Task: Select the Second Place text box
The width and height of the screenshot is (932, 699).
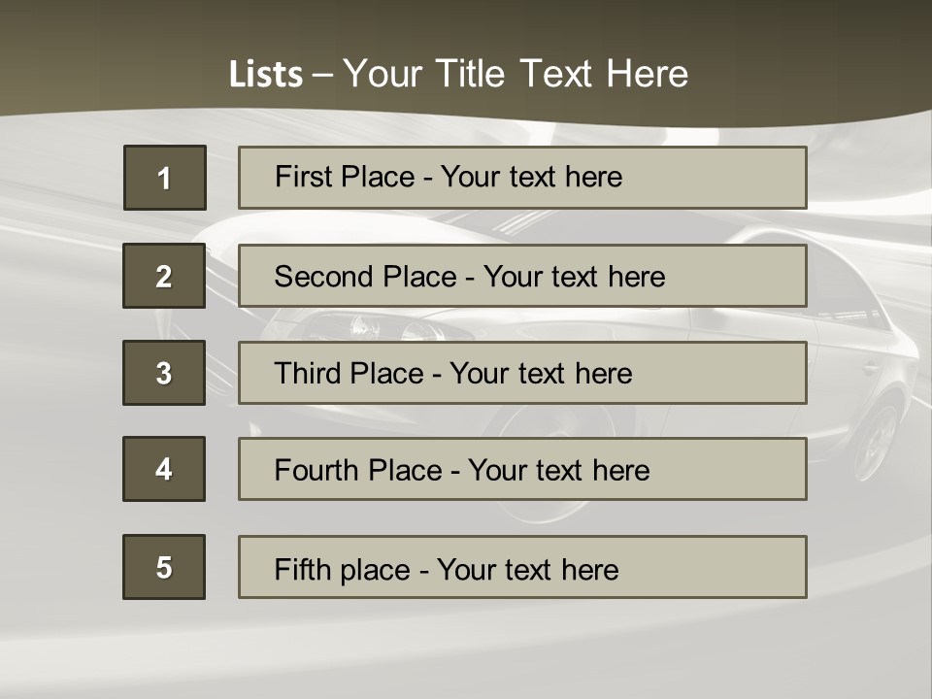Action: coord(522,275)
